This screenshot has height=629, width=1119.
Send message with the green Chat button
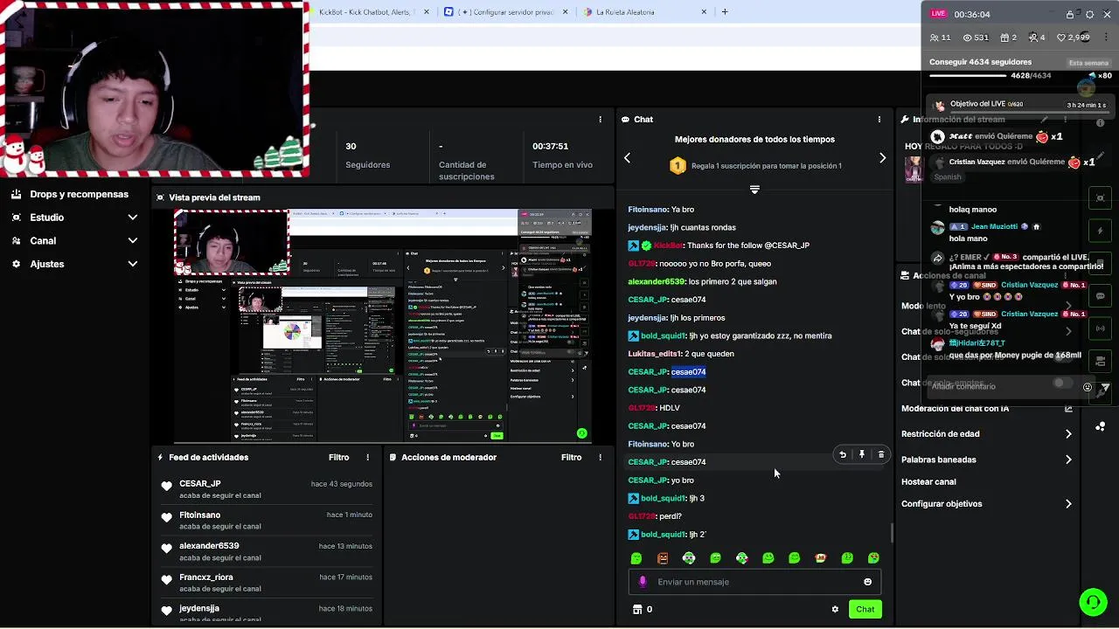pos(865,610)
